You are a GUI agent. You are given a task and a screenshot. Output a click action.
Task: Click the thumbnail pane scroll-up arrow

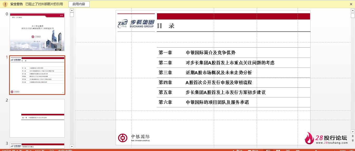click(x=72, y=10)
